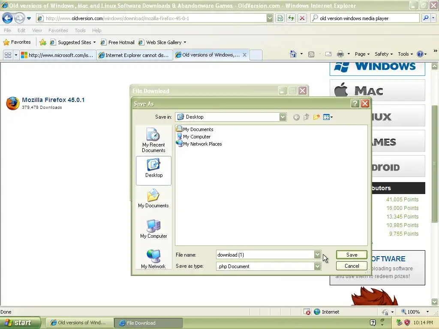Click the Cancel button
439x329 pixels.
tap(352, 266)
